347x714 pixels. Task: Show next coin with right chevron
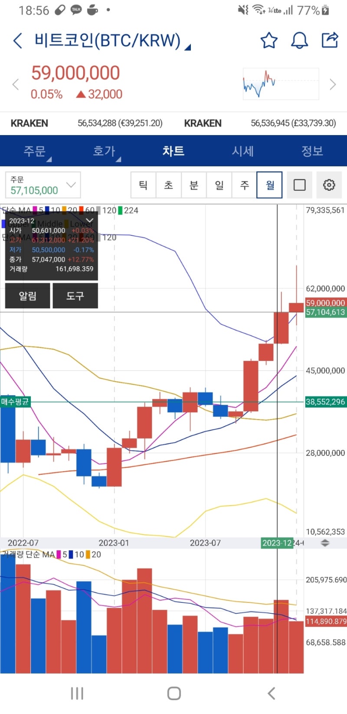coord(333,84)
